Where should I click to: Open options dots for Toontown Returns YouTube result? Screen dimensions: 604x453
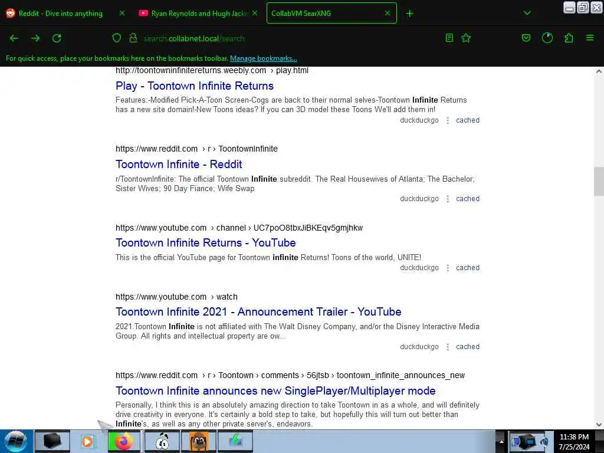point(448,268)
